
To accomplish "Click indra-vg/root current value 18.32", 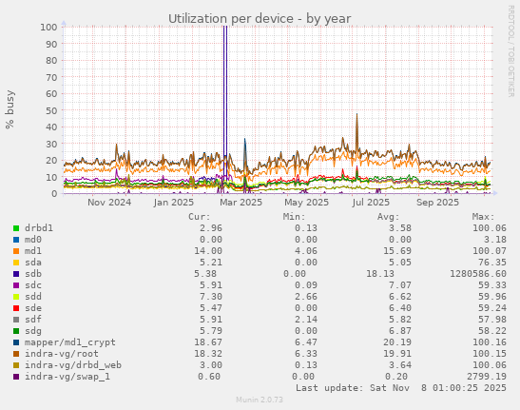I will click(208, 354).
